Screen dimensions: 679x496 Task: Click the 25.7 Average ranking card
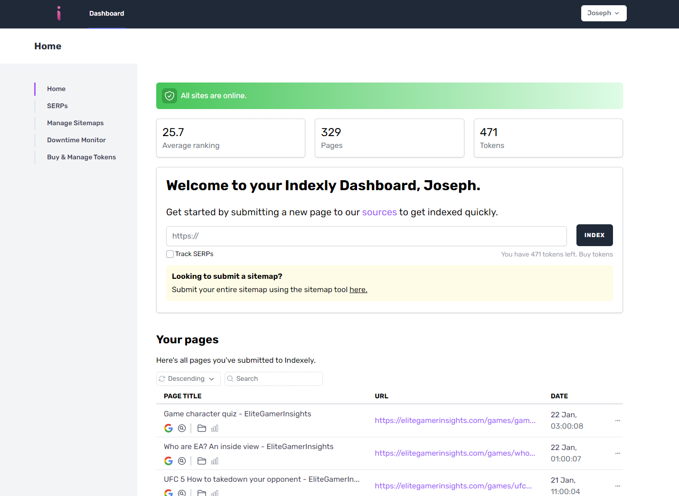(231, 138)
